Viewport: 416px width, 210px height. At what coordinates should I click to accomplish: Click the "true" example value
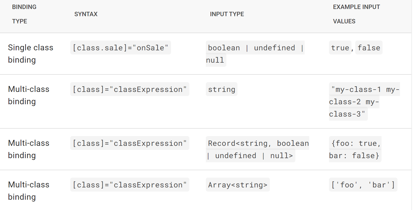pos(340,48)
